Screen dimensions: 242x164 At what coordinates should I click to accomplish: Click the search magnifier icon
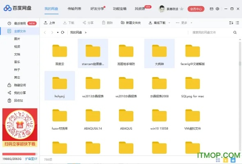pos(235,32)
